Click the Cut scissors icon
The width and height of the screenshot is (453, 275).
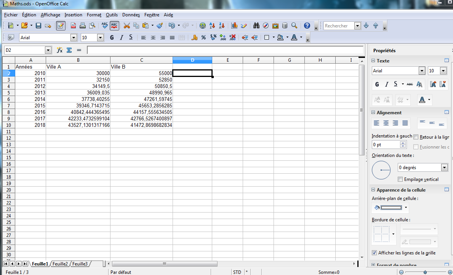point(126,26)
